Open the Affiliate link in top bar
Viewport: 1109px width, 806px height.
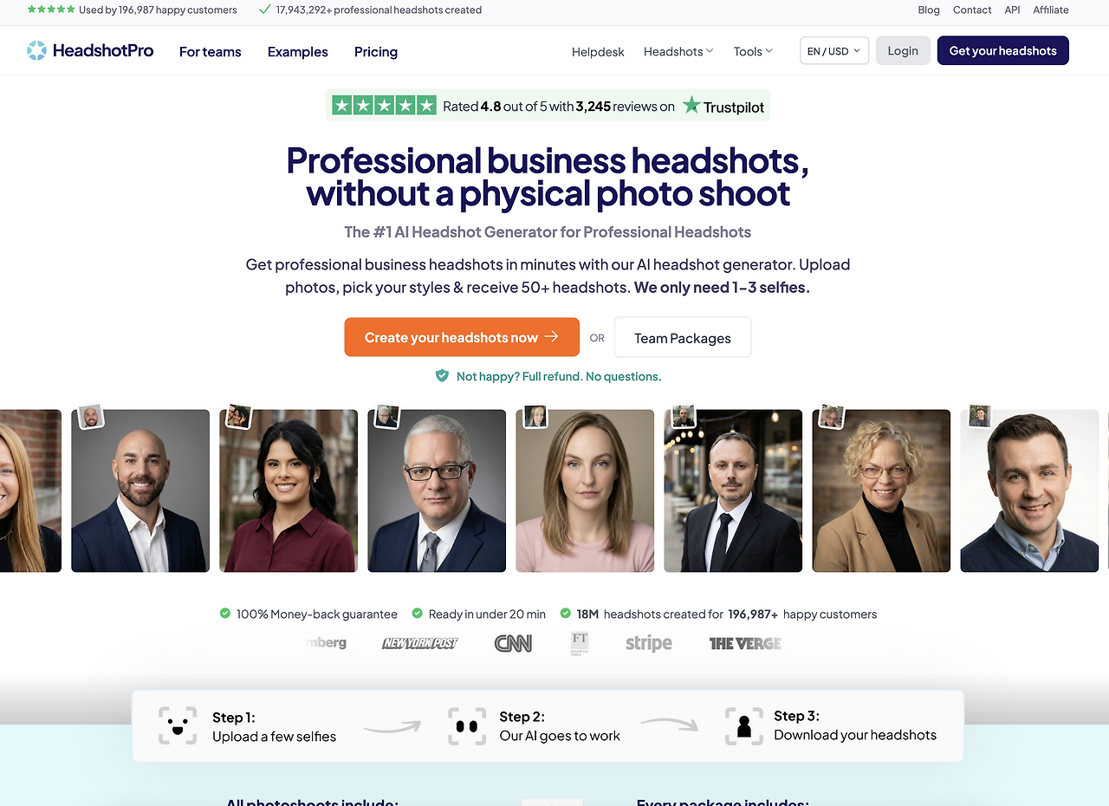tap(1051, 10)
